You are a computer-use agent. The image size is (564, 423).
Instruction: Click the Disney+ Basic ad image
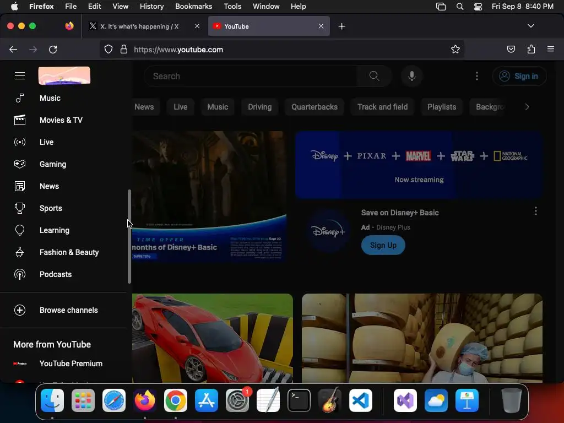point(209,196)
